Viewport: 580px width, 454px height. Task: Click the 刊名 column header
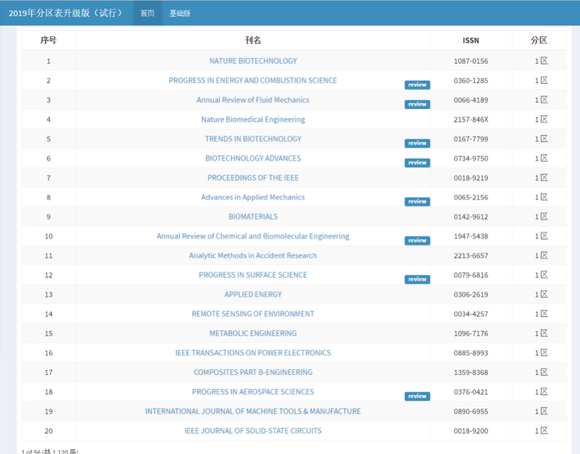click(x=253, y=41)
